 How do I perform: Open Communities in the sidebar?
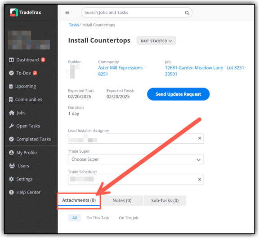26,99
